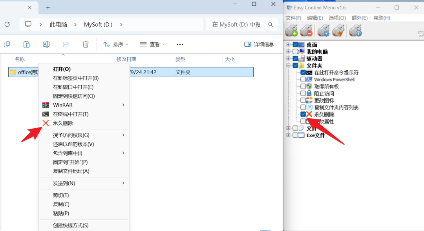424x231 pixels.
Task: Enable the 更改图标 checkbox
Action: (x=303, y=100)
